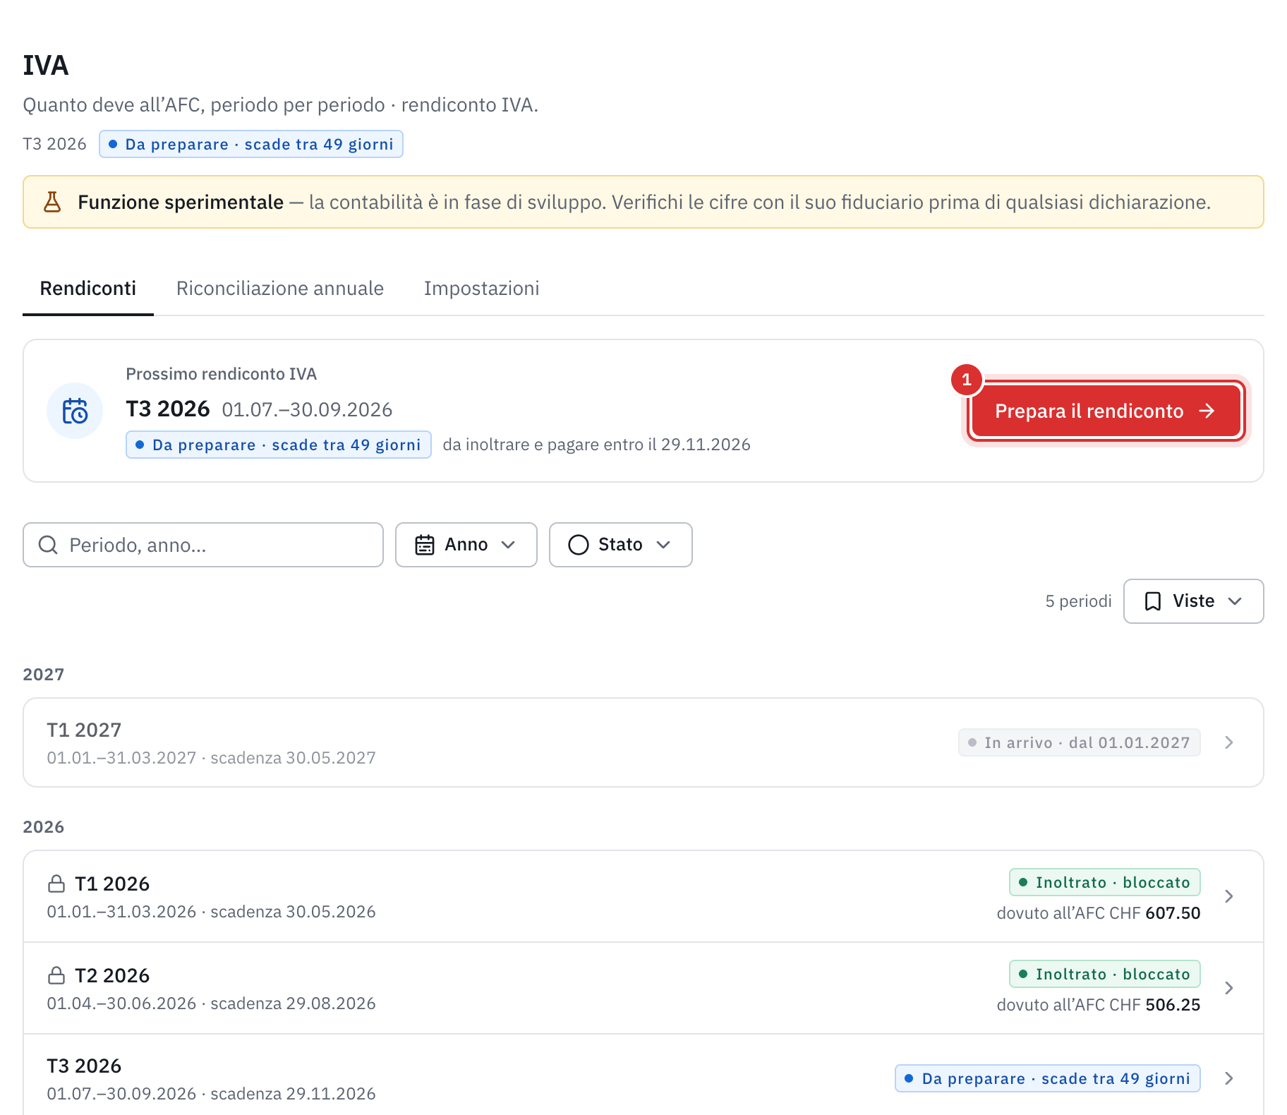
Task: Open the Anno filter dropdown
Action: point(466,545)
